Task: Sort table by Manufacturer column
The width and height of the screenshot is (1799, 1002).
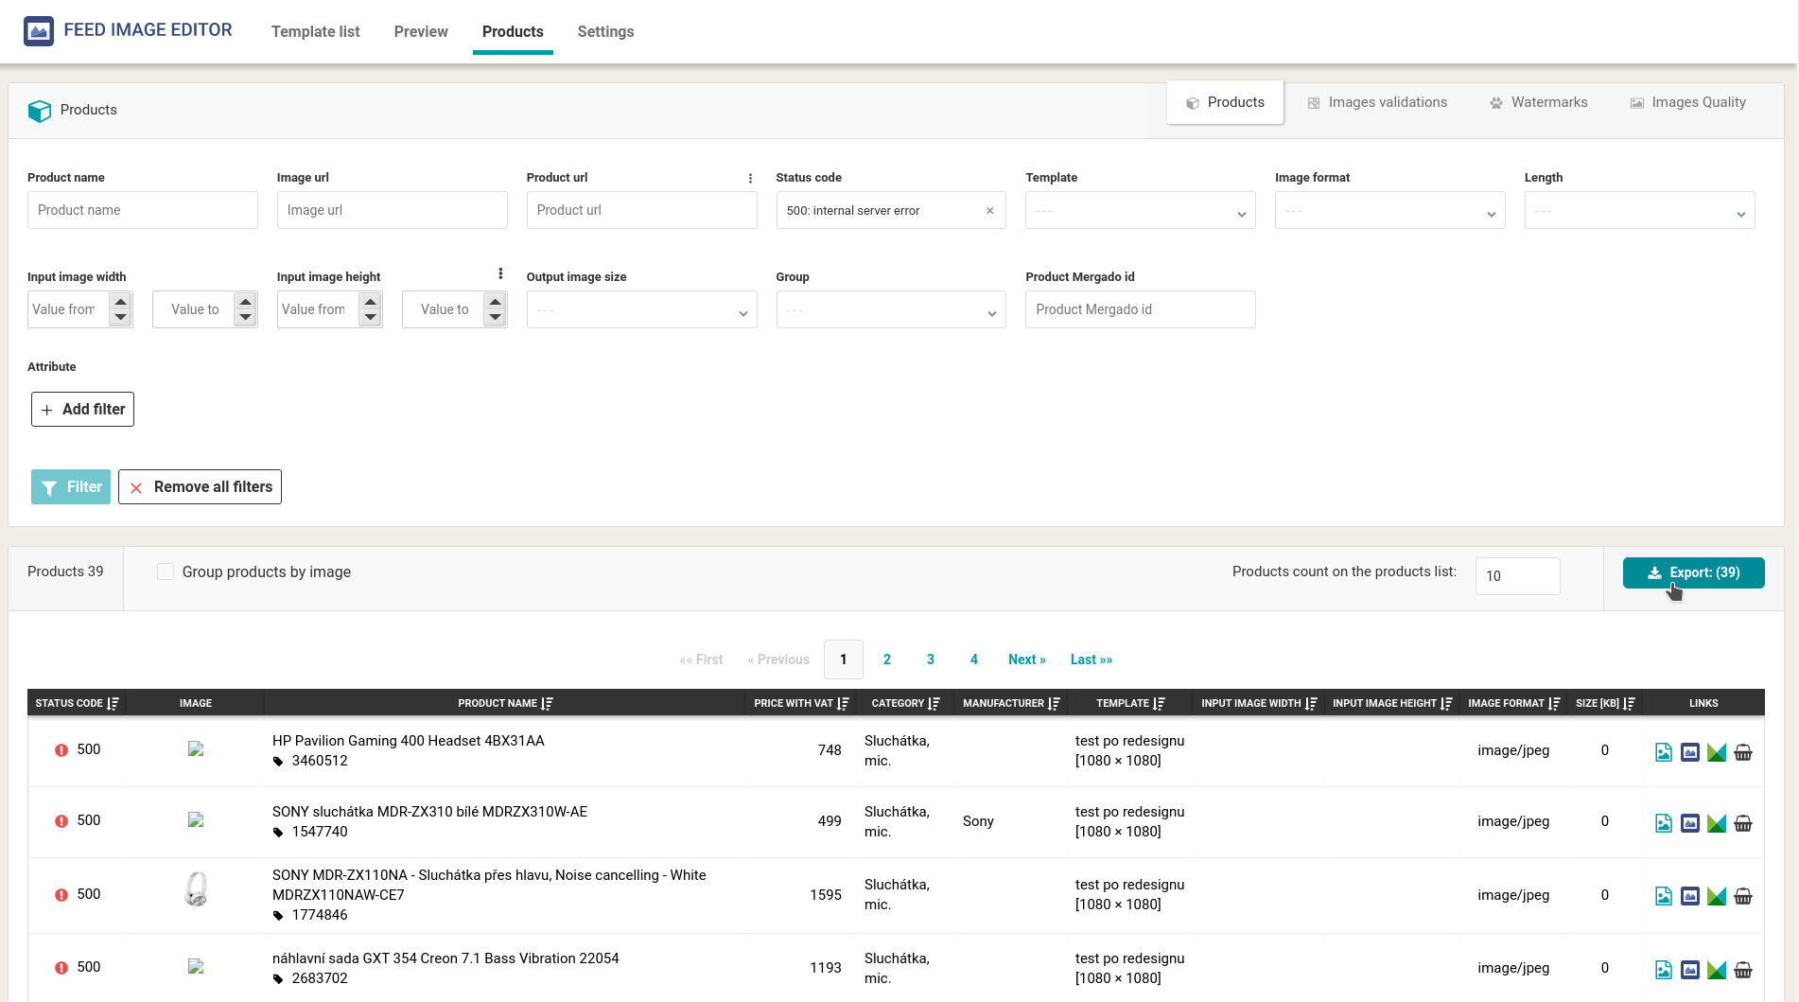Action: pyautogui.click(x=1054, y=703)
